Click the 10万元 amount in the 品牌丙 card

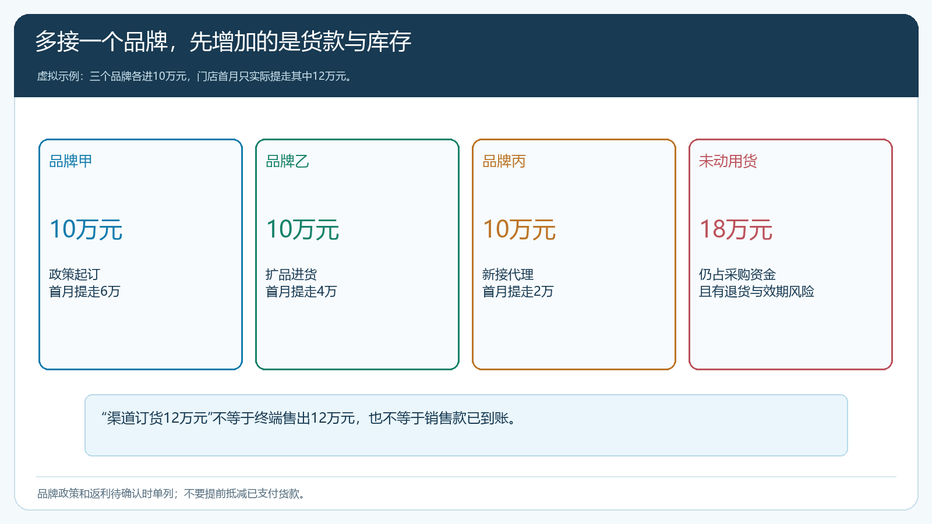click(x=519, y=229)
